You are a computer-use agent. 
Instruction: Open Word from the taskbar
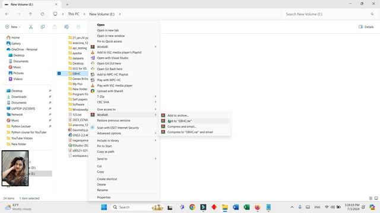click(x=236, y=207)
